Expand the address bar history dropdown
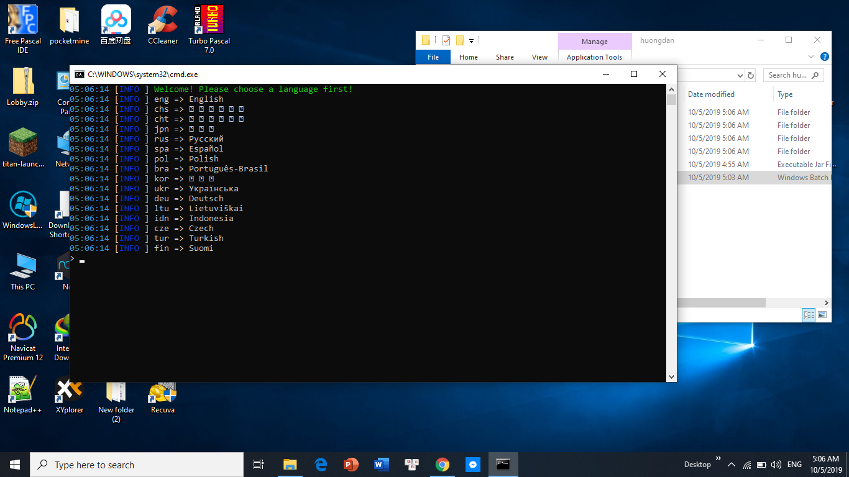849x477 pixels. [x=740, y=75]
